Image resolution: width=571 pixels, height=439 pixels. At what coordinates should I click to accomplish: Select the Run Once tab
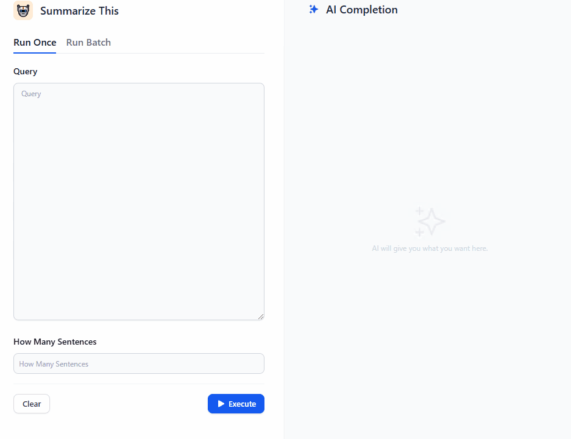pyautogui.click(x=35, y=43)
